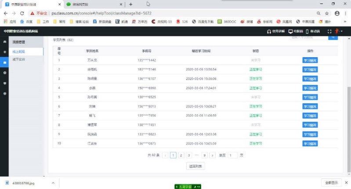Go to page 2 of the student list

(181, 155)
